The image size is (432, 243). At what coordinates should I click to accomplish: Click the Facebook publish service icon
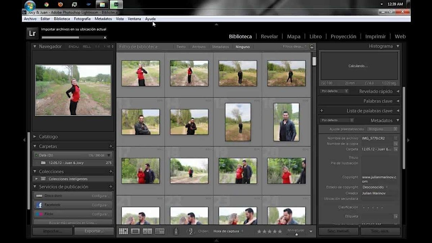point(39,205)
